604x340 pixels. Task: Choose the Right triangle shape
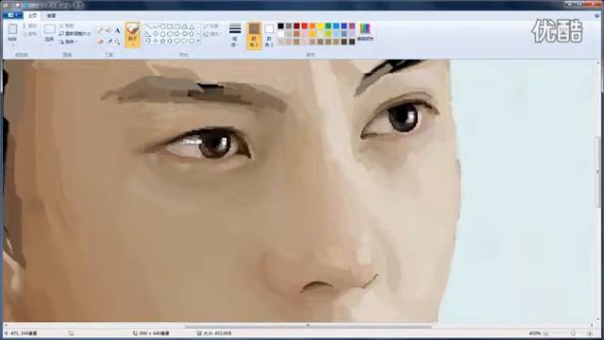[148, 34]
